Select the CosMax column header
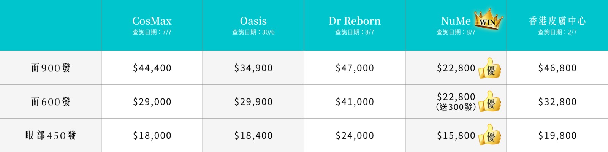Image resolution: width=608 pixels, height=152 pixels. [x=152, y=21]
